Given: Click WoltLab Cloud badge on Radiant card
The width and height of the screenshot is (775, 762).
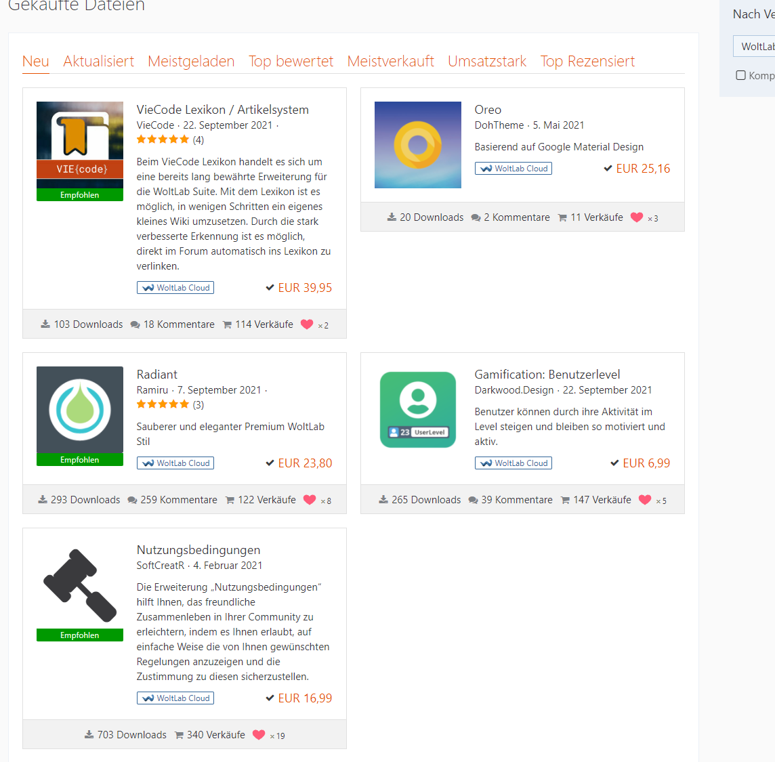Looking at the screenshot, I should tap(175, 463).
